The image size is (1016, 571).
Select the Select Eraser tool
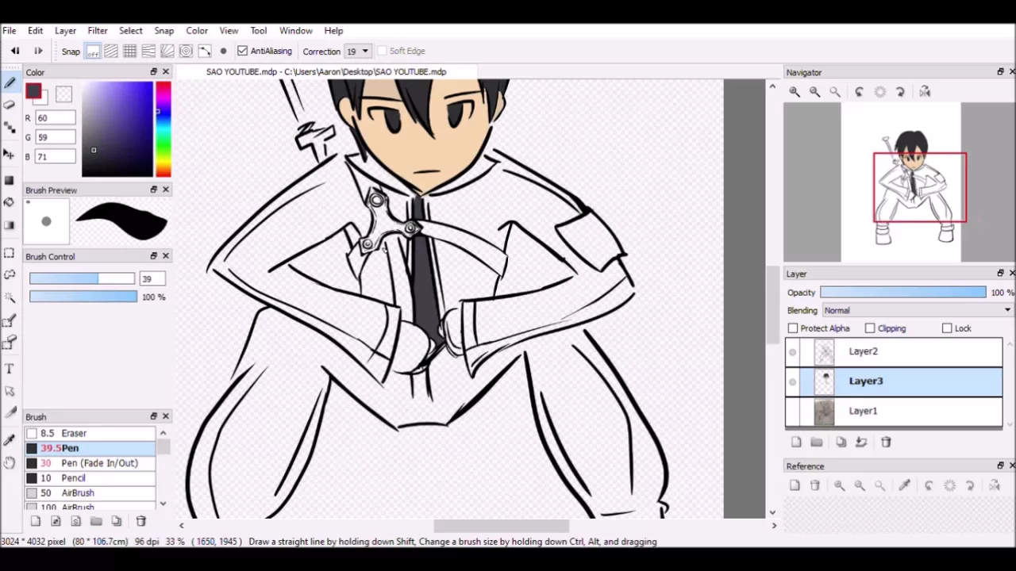[x=10, y=343]
